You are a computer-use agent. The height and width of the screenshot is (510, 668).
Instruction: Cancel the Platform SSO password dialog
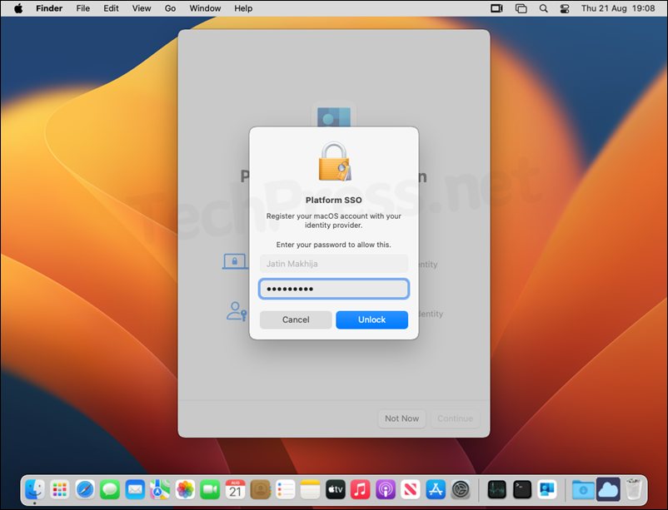coord(296,319)
